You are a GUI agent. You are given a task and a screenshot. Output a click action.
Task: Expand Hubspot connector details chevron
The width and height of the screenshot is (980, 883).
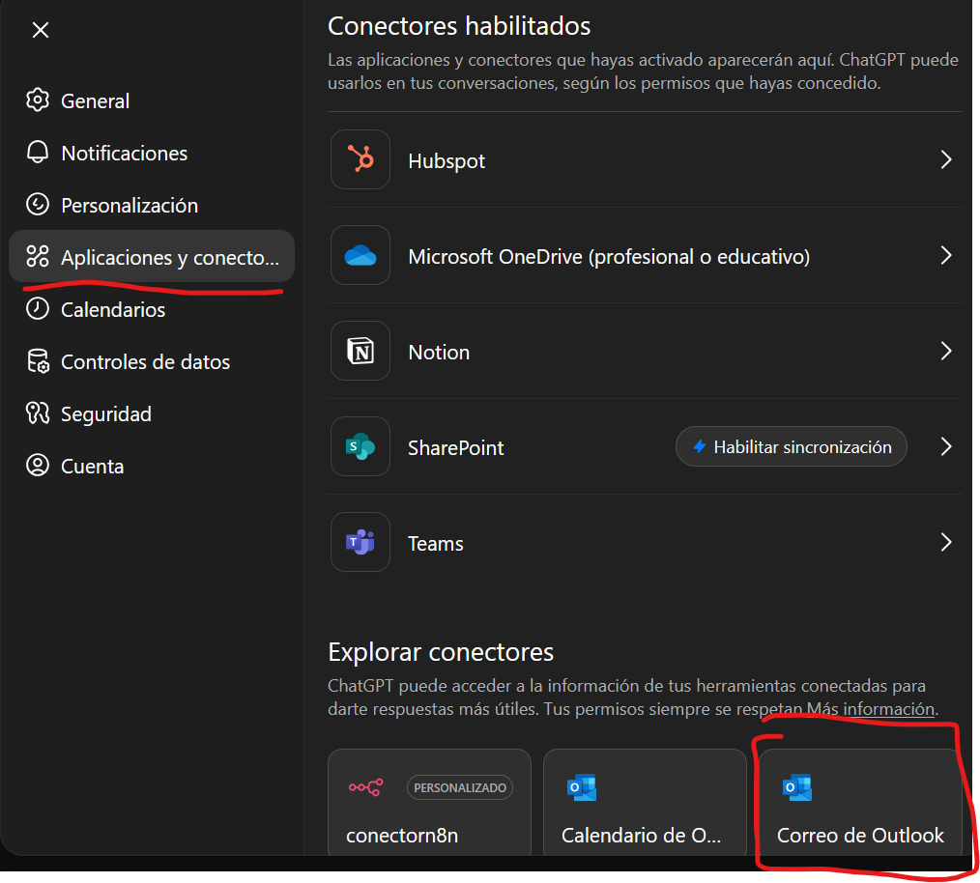[946, 160]
